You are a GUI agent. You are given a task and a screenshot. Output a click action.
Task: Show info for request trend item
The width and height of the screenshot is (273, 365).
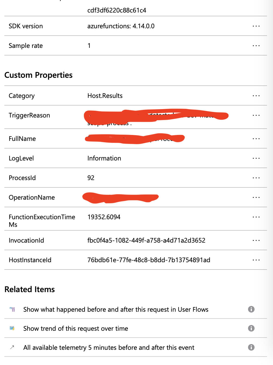[x=251, y=328]
